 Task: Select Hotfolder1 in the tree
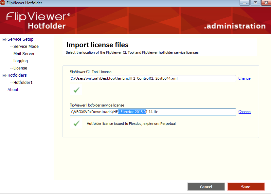coord(23,83)
